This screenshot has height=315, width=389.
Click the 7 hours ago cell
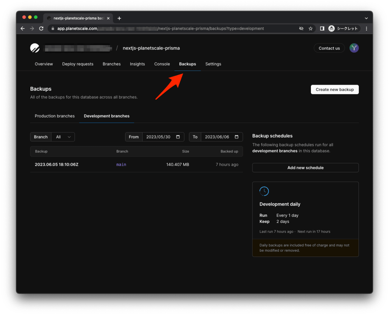[x=227, y=164]
